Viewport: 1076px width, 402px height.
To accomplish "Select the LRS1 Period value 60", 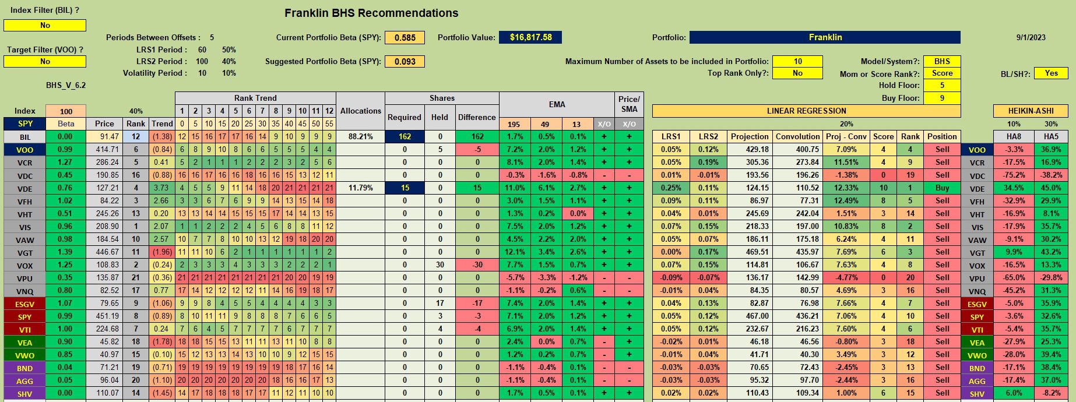I will pos(202,50).
